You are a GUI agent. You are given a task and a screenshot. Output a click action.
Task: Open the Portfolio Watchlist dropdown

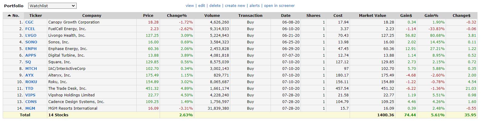[52, 6]
